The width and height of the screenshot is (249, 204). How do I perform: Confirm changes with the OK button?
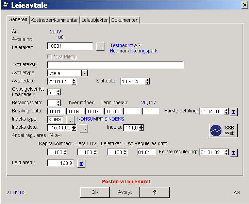95,192
